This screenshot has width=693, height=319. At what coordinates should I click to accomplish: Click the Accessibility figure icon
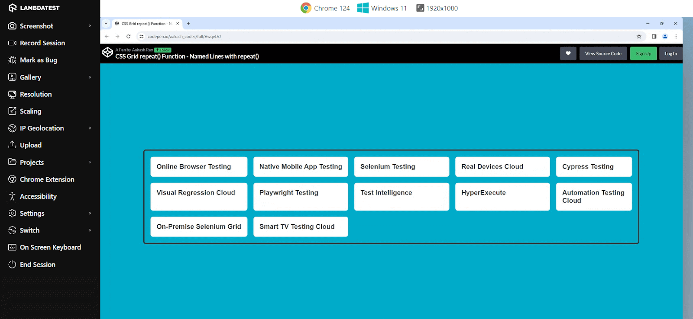pos(12,196)
